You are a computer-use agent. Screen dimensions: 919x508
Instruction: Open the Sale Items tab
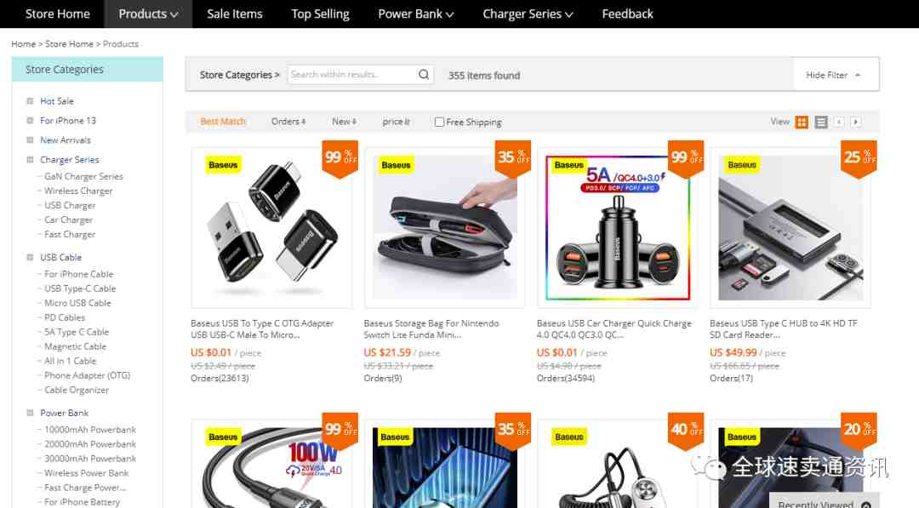click(235, 14)
